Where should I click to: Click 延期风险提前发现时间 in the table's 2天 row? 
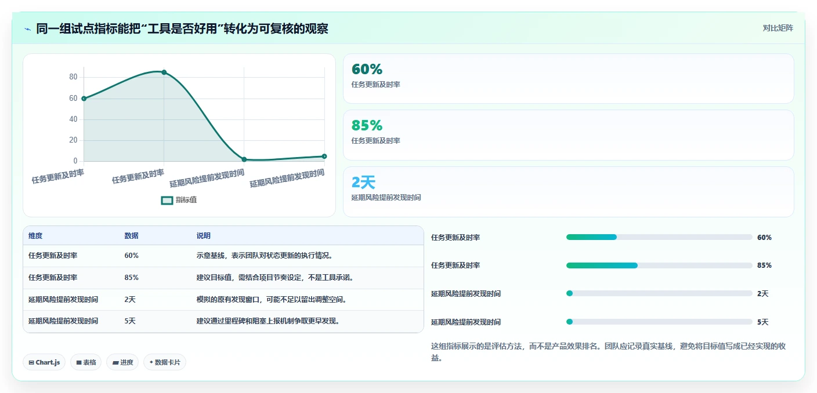pos(63,300)
